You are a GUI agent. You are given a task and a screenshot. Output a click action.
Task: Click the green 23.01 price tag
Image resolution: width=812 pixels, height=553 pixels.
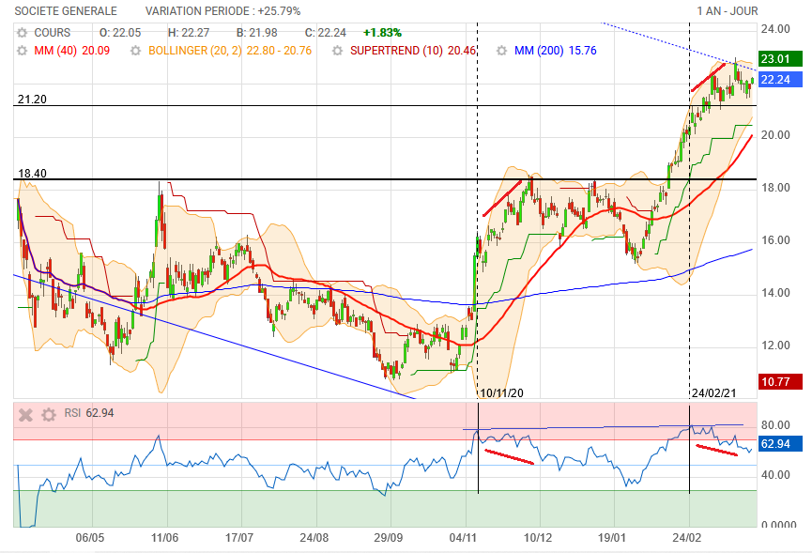pos(780,58)
